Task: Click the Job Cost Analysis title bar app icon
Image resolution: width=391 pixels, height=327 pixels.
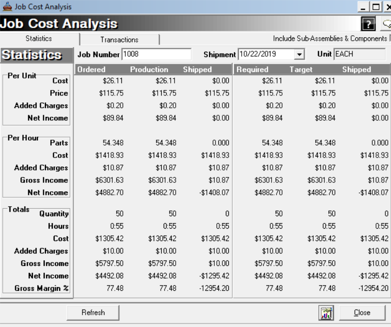Action: coord(7,7)
